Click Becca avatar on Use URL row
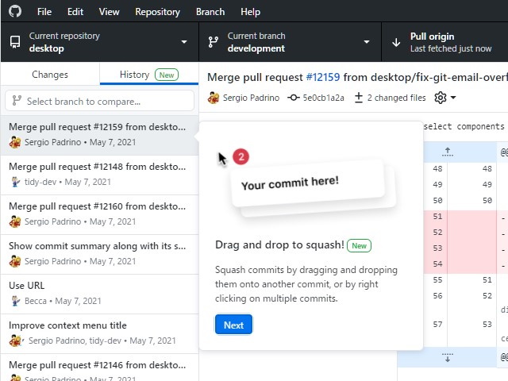508x381 pixels. click(x=15, y=301)
